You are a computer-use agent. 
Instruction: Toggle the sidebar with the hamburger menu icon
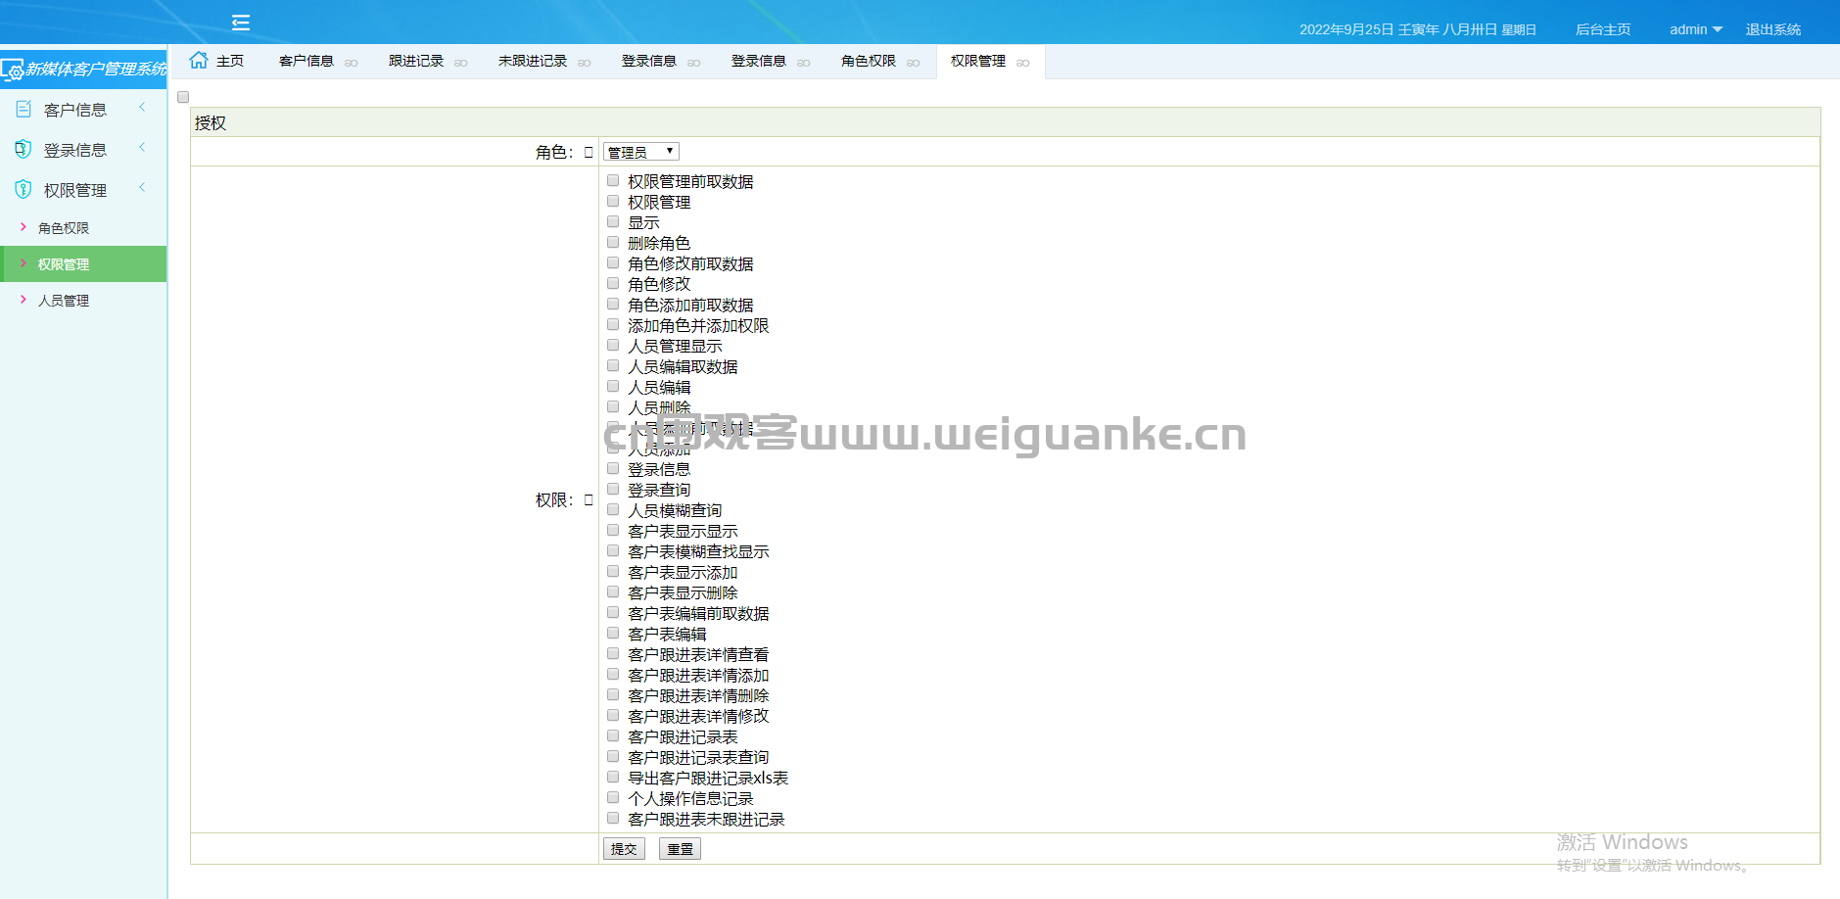(x=241, y=23)
